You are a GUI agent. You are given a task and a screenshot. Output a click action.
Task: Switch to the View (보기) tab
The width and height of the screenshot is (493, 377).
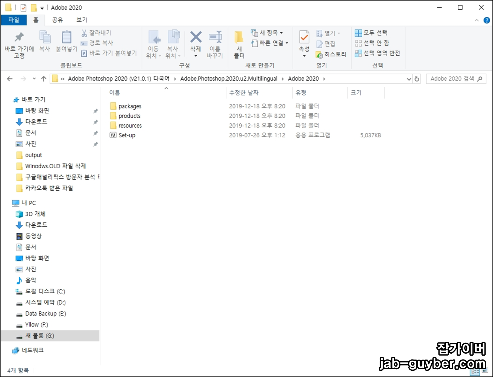point(82,20)
